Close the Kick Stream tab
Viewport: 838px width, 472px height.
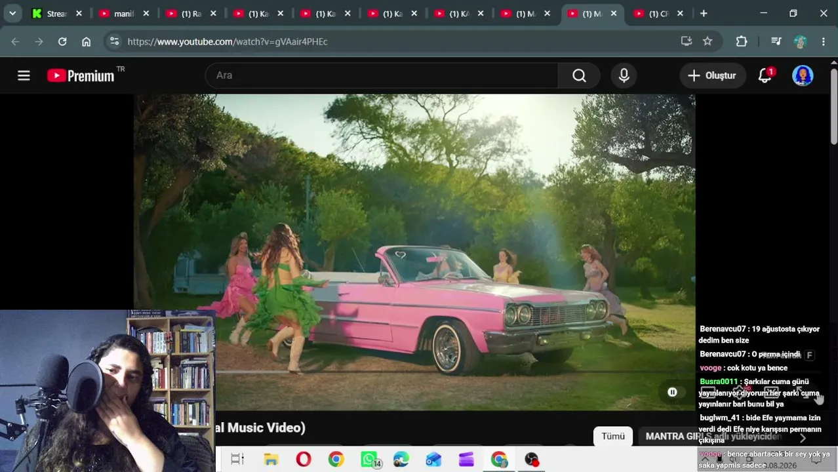(79, 13)
